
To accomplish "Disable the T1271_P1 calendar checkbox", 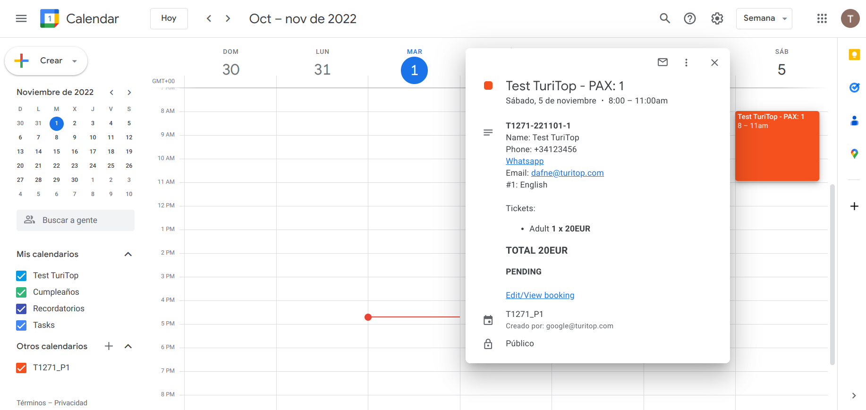I will pos(21,368).
